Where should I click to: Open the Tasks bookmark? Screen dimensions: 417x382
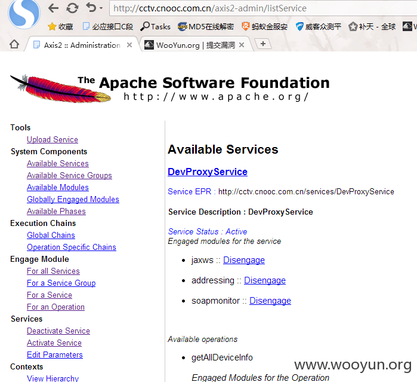tap(156, 27)
